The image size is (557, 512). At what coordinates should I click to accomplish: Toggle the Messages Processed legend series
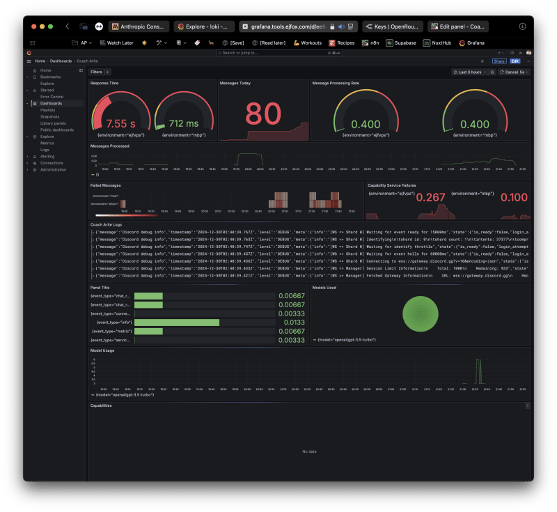point(95,175)
